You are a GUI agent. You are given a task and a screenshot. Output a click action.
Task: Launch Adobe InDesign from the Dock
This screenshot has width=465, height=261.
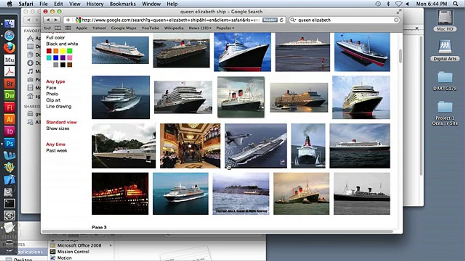coord(9,131)
